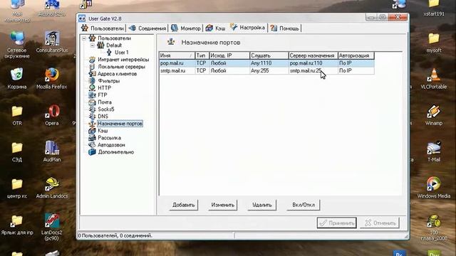The width and height of the screenshot is (456, 256).
Task: Open Адреса клиентов icon in tree
Action: (x=92, y=74)
